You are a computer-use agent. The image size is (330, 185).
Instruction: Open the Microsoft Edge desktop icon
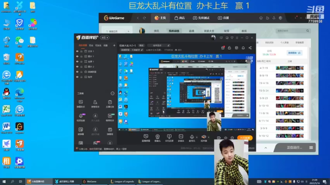click(19, 95)
